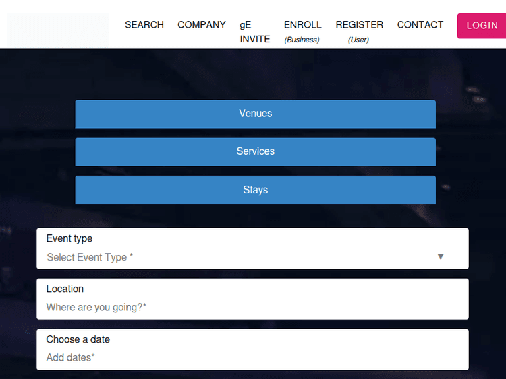This screenshot has width=506, height=379.
Task: Go to the COMPANY menu item
Action: pyautogui.click(x=201, y=25)
